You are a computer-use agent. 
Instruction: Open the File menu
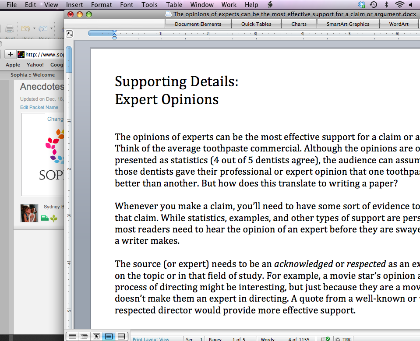(11, 5)
